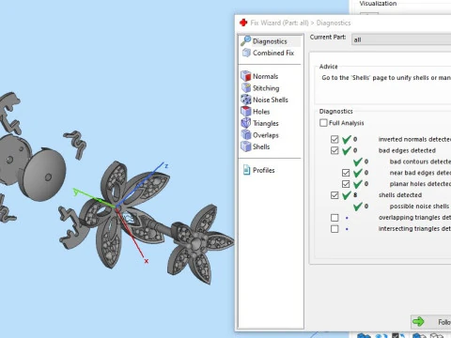The height and width of the screenshot is (338, 451).
Task: Toggle bad edges detected checkbox
Action: click(x=334, y=150)
